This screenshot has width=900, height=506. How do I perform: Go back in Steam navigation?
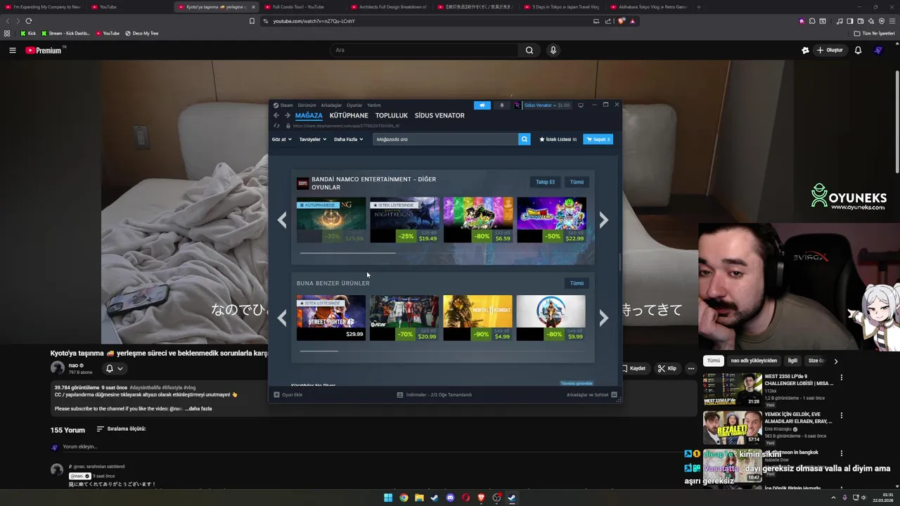(276, 115)
